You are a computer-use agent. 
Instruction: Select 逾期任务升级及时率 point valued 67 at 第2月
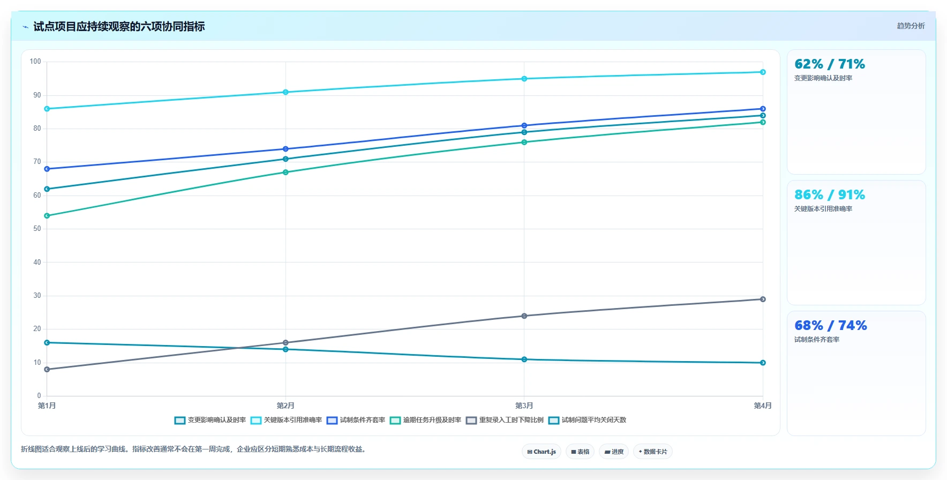pos(285,172)
